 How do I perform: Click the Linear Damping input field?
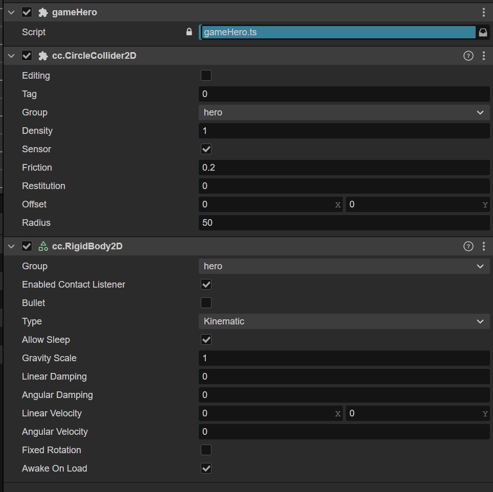(x=344, y=377)
